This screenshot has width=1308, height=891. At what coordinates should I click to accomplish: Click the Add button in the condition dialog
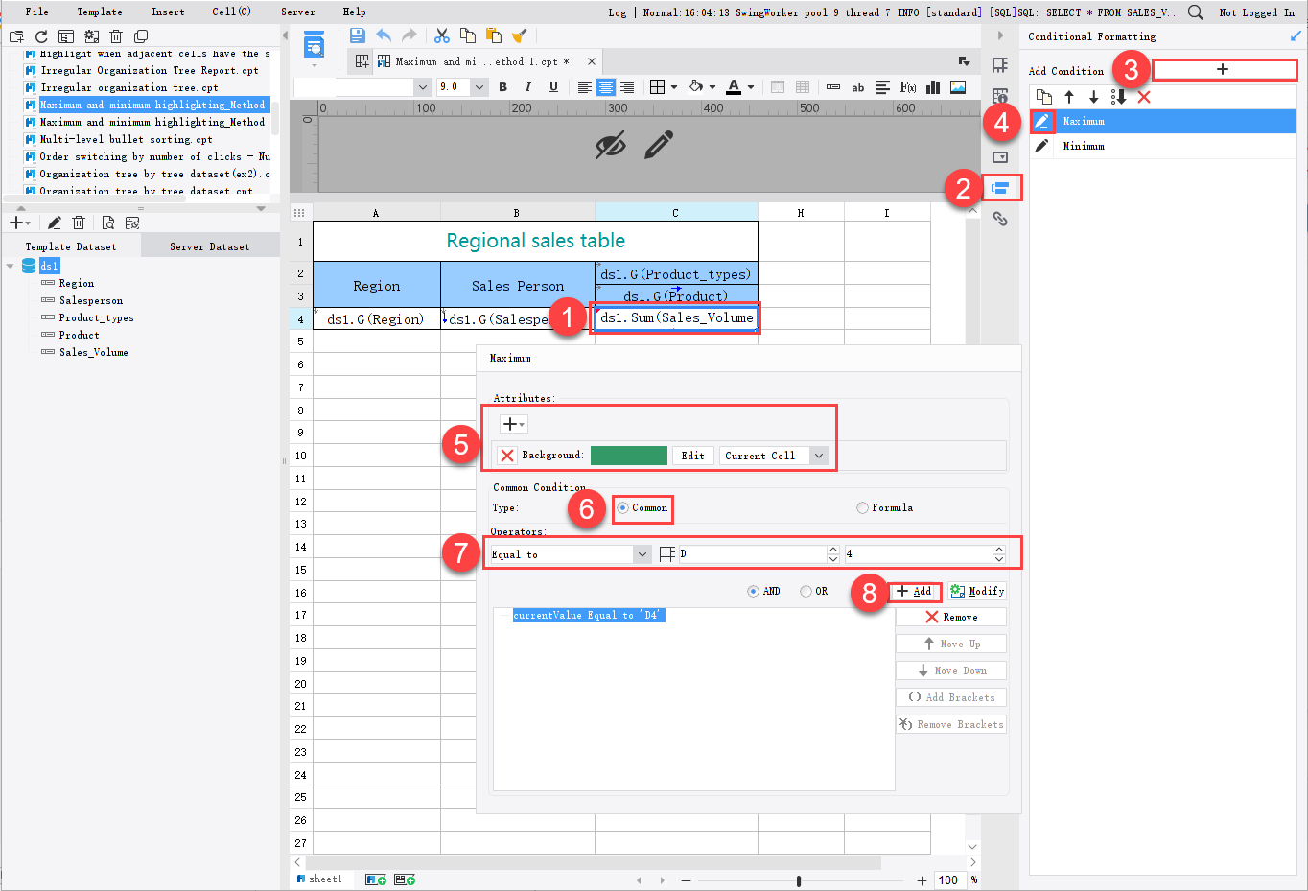(x=914, y=591)
